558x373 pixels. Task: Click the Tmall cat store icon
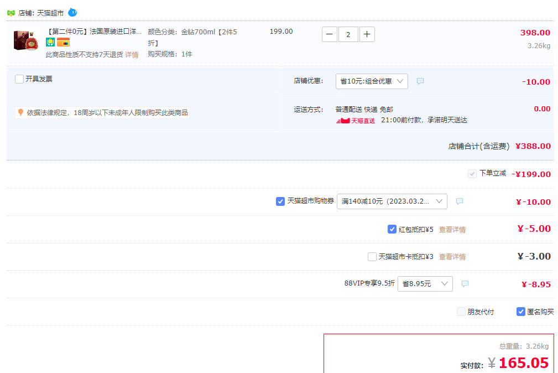(x=11, y=13)
